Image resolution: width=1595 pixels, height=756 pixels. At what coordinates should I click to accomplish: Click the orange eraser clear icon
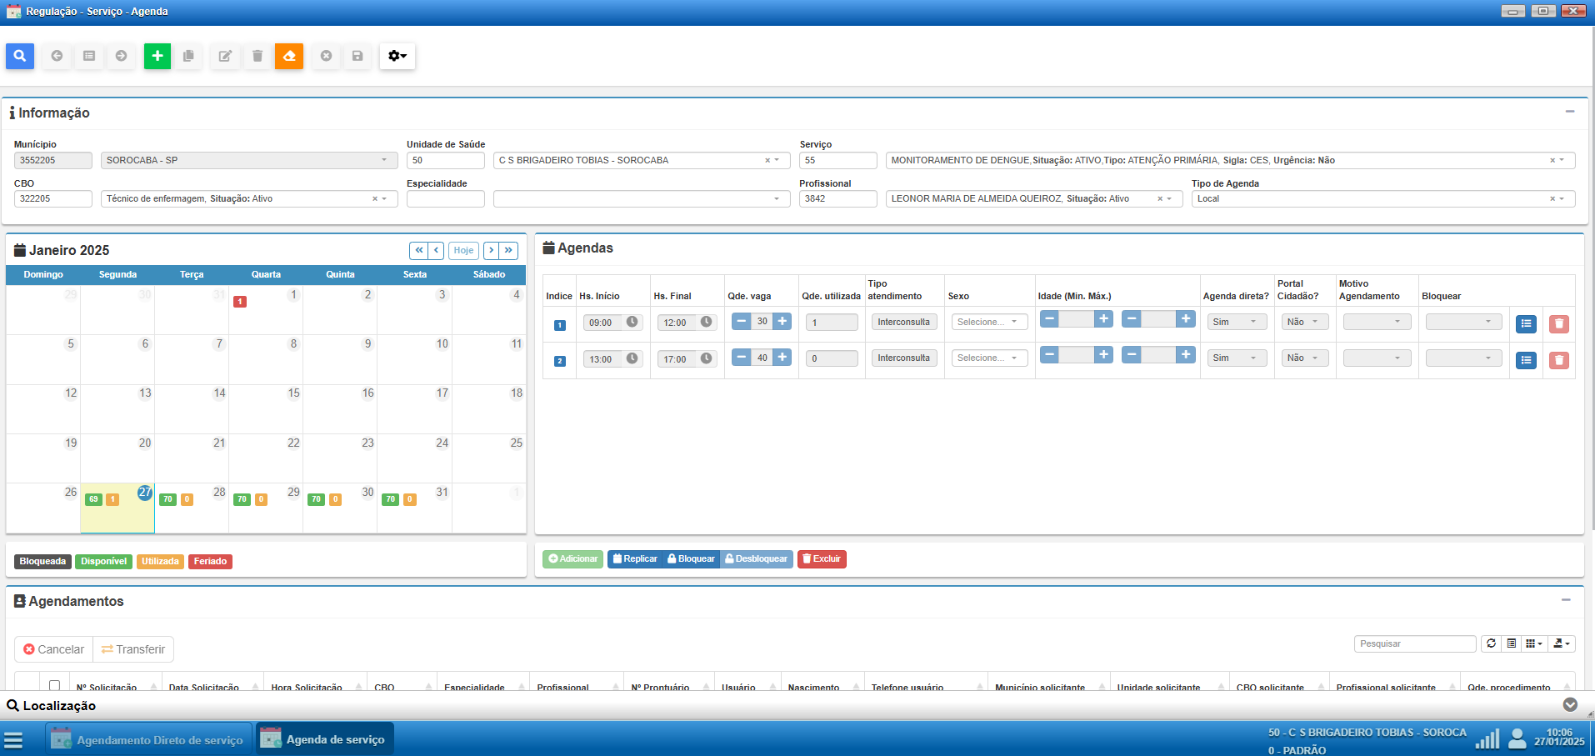(x=289, y=56)
